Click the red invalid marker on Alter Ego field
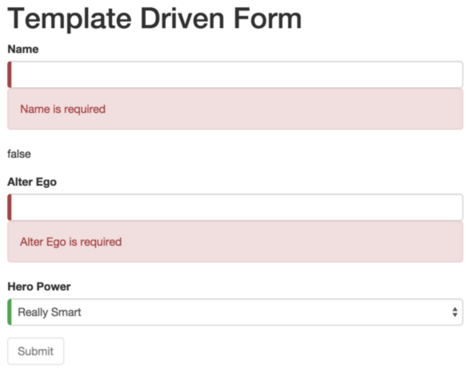Image resolution: width=469 pixels, height=369 pixels. [10, 207]
